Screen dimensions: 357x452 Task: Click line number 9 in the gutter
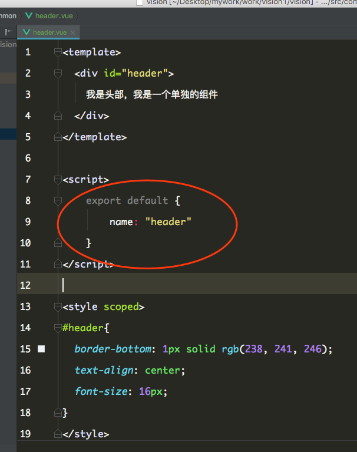(28, 222)
